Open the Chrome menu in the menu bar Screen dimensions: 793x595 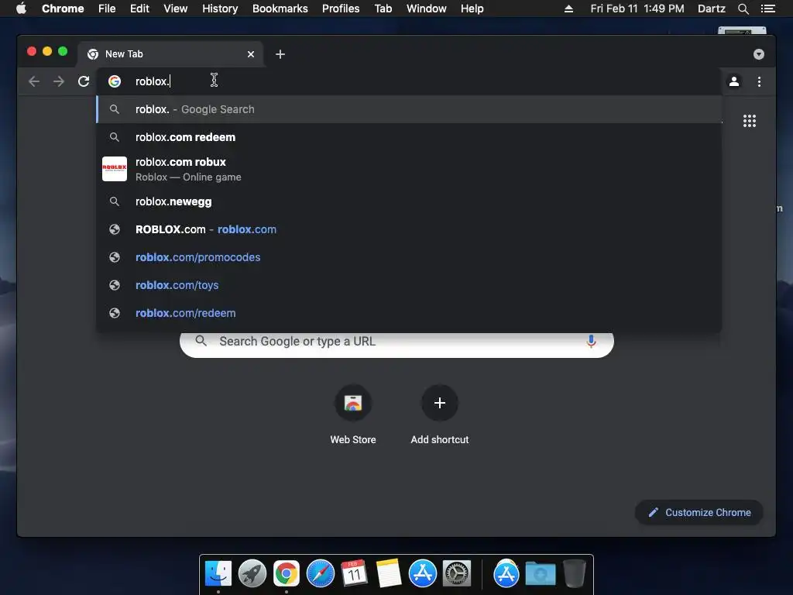(63, 9)
